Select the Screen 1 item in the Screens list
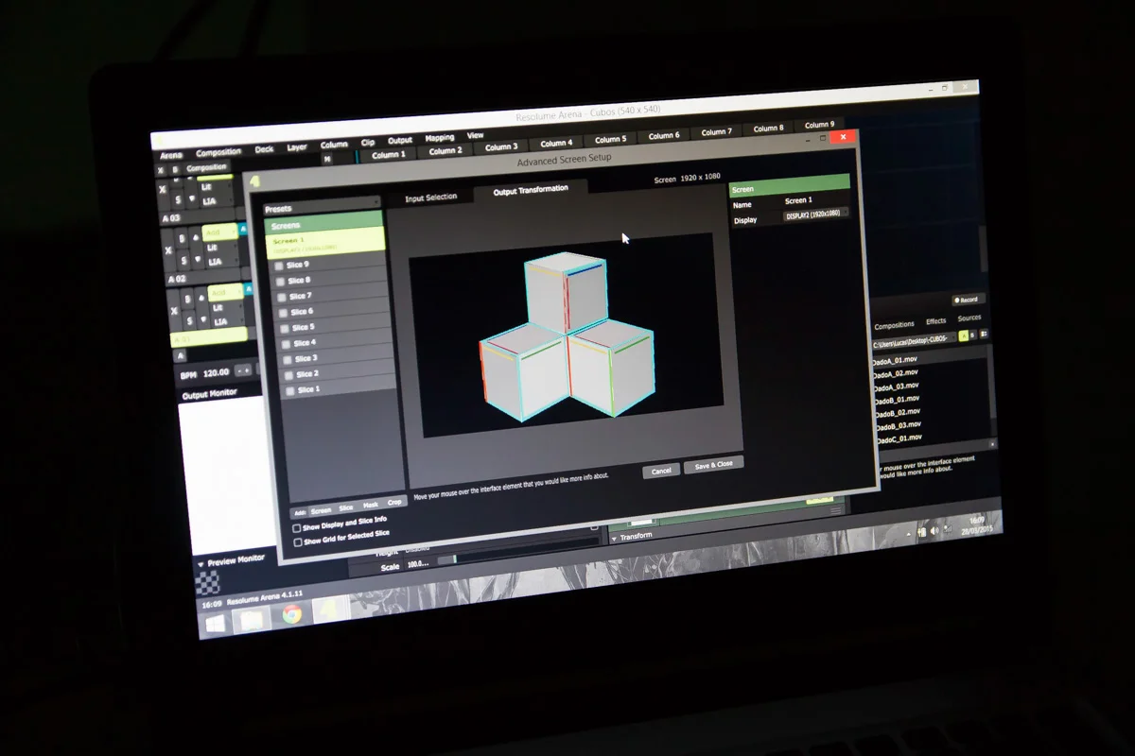The width and height of the screenshot is (1135, 756). point(325,243)
